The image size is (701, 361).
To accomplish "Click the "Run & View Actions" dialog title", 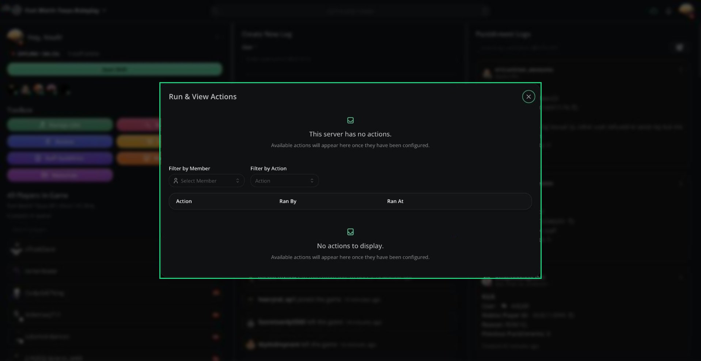I will click(202, 97).
